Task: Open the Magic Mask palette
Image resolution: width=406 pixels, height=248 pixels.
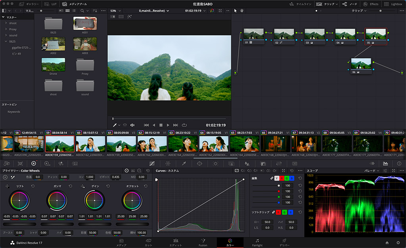Action: click(x=231, y=164)
